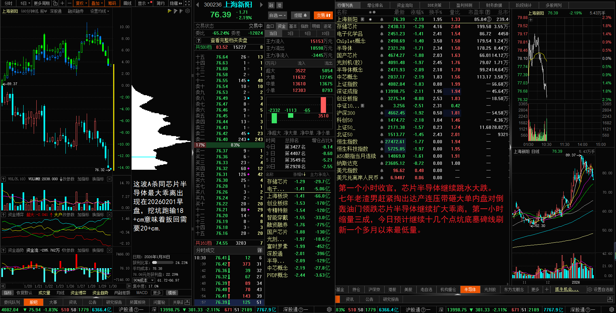616x313 pixels.
Task: Toggle 均线 indicator
Action: pos(60,293)
